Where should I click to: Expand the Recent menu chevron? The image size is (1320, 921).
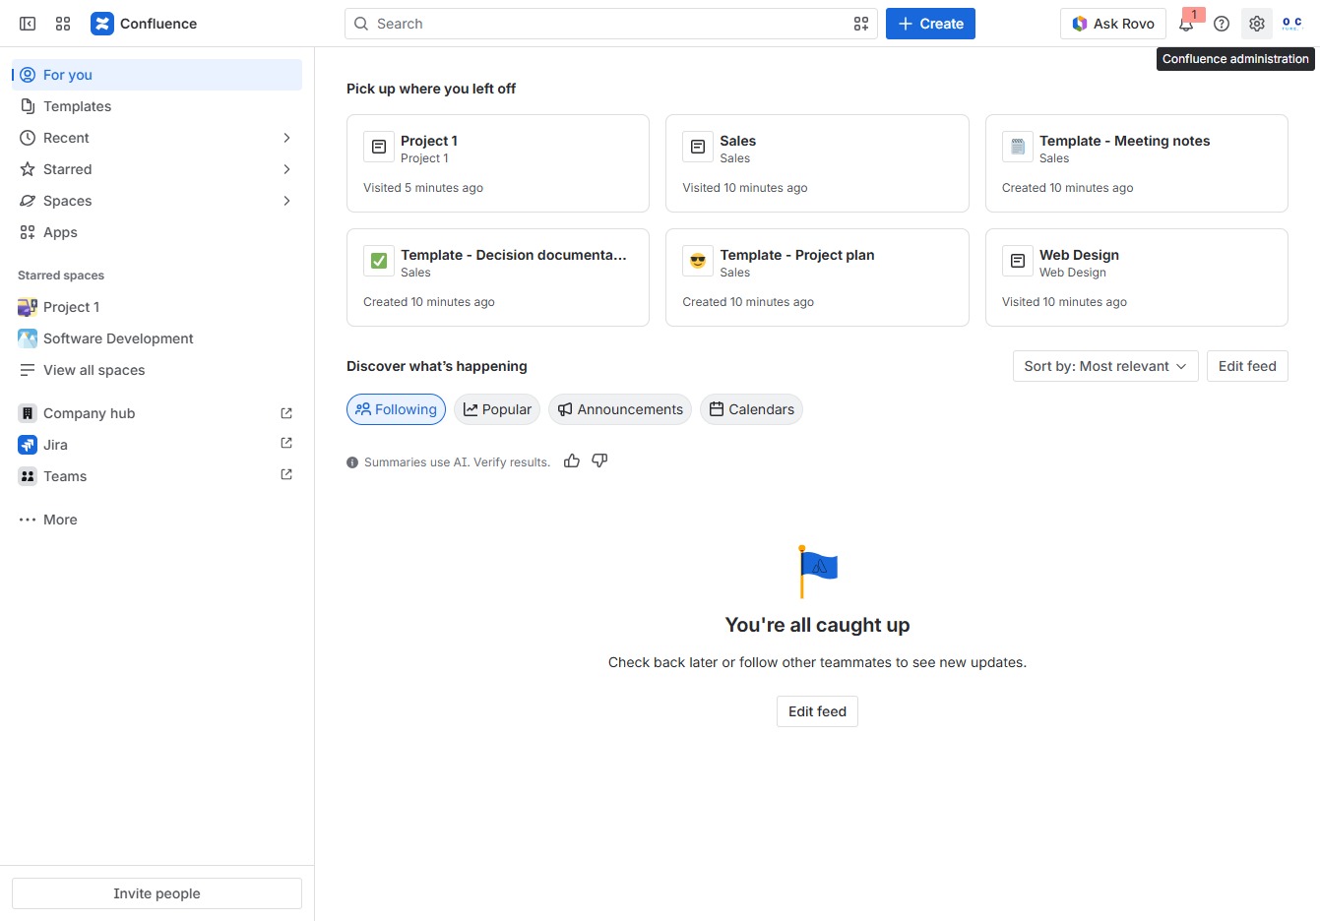[286, 138]
